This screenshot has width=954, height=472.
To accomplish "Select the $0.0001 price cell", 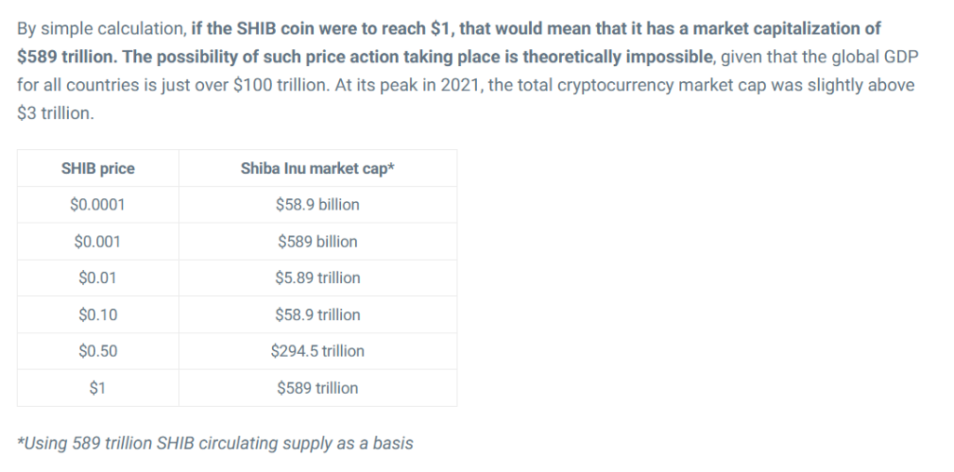I will pos(98,205).
